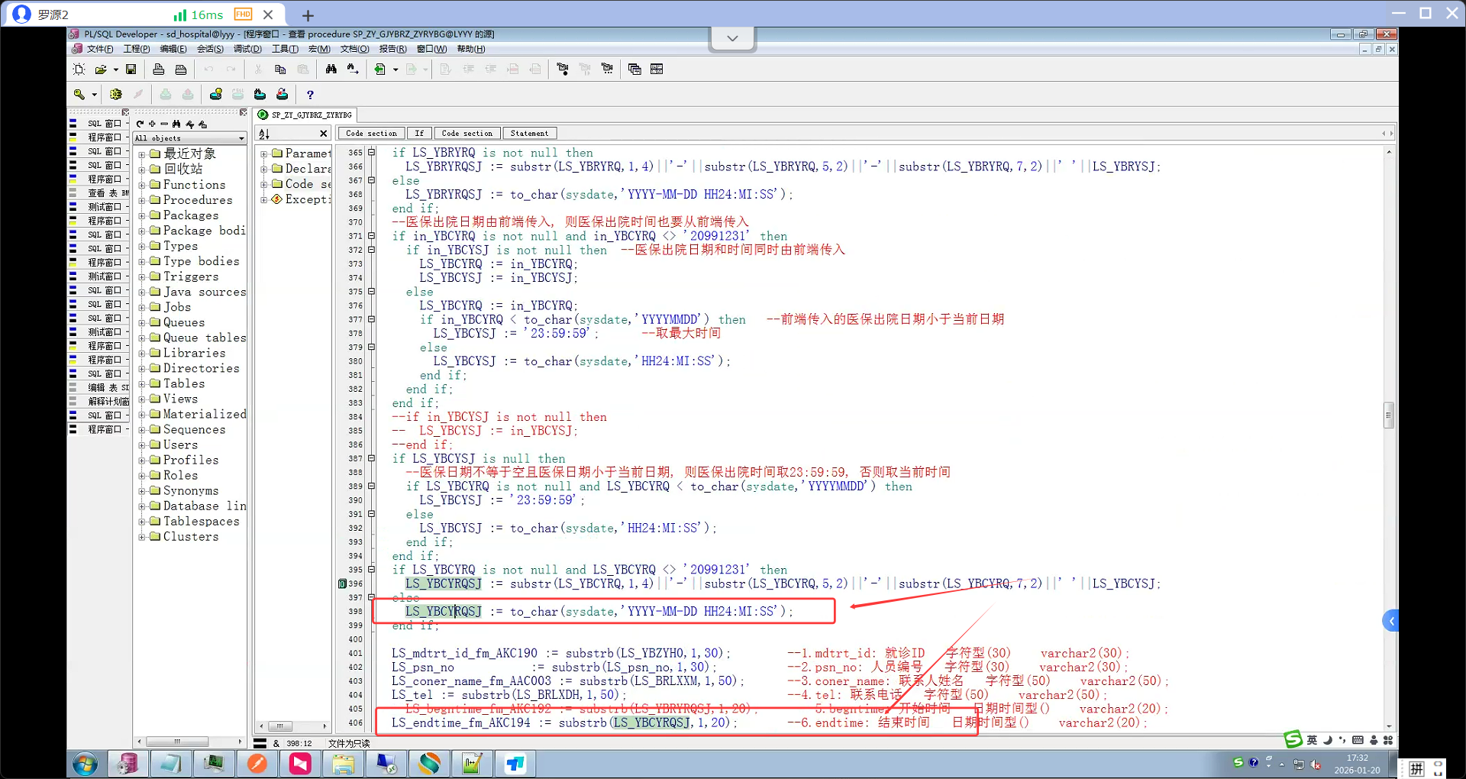
Task: Click the Help question mark icon
Action: (310, 95)
